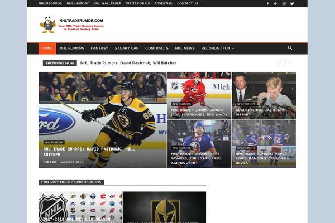
Task: Open the Advertise link
Action: coord(163,4)
